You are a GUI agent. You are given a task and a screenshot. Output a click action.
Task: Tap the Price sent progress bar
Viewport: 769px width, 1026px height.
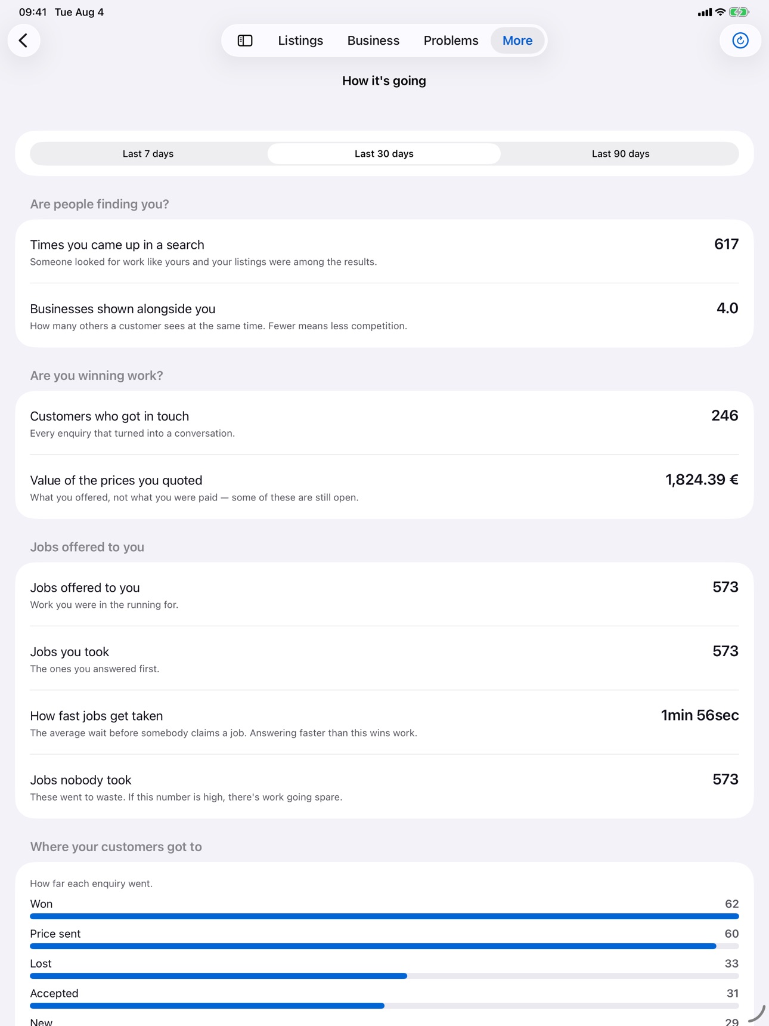pos(384,946)
